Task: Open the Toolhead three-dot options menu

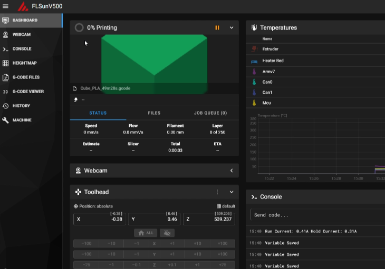Action: [x=217, y=192]
